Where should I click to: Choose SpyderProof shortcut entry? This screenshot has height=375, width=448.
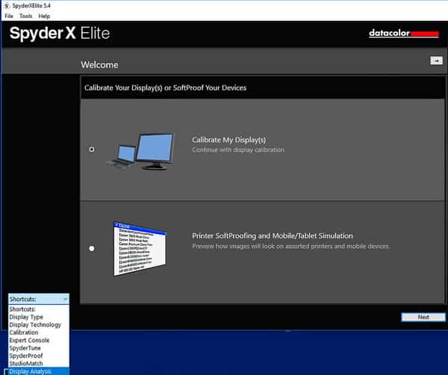[x=39, y=356]
